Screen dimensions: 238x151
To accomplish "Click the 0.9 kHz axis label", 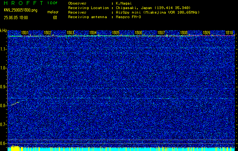I will point(3,87).
